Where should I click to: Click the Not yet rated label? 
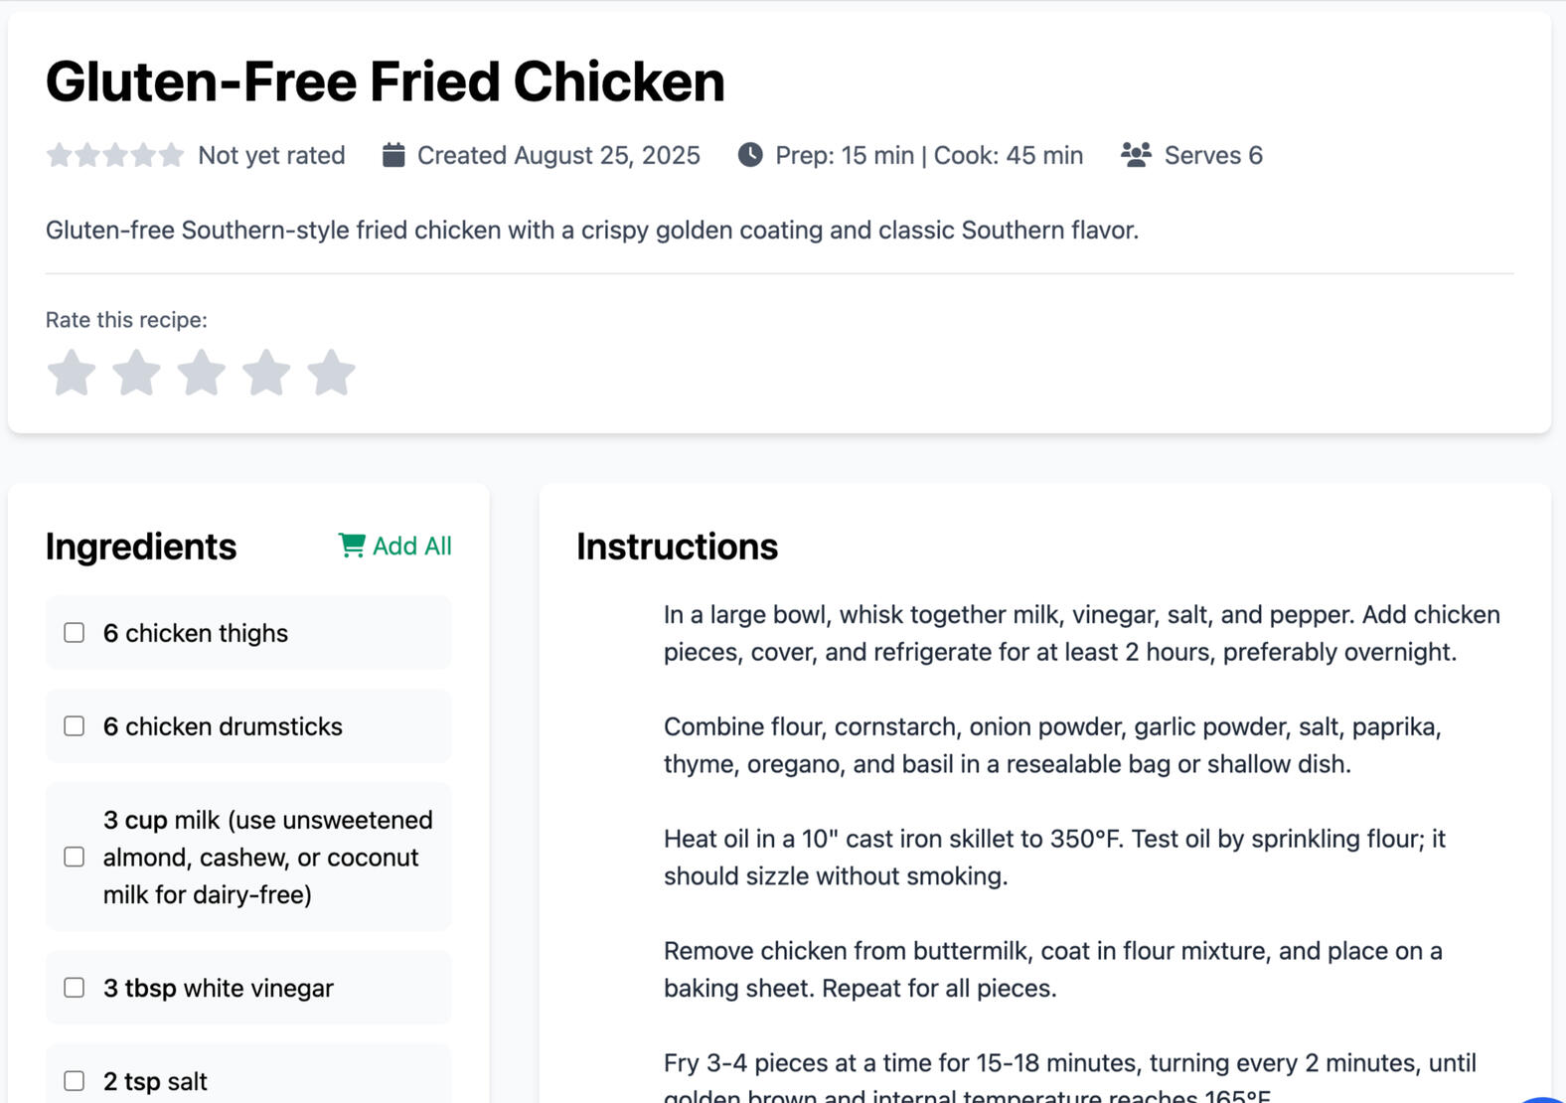(x=270, y=154)
